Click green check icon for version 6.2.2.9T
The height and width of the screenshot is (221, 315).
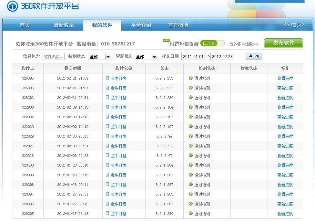191,155
